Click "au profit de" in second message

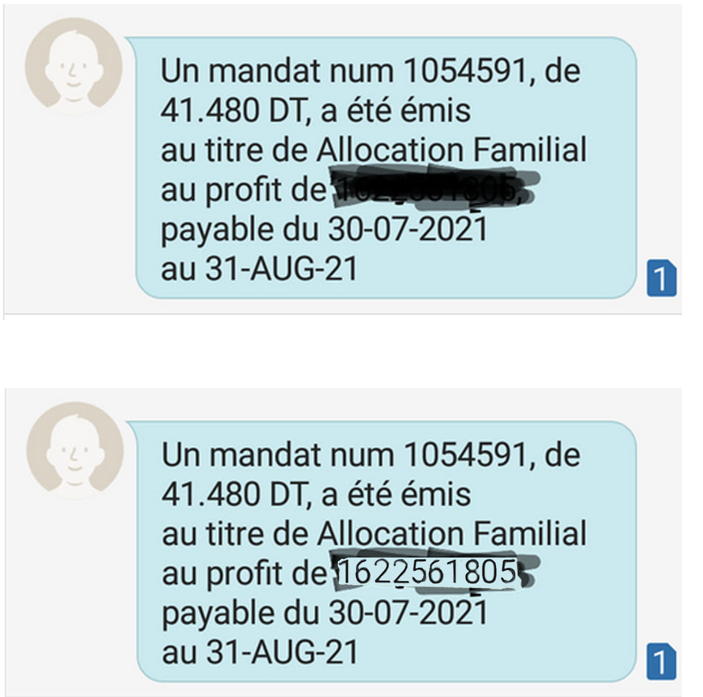point(244,574)
